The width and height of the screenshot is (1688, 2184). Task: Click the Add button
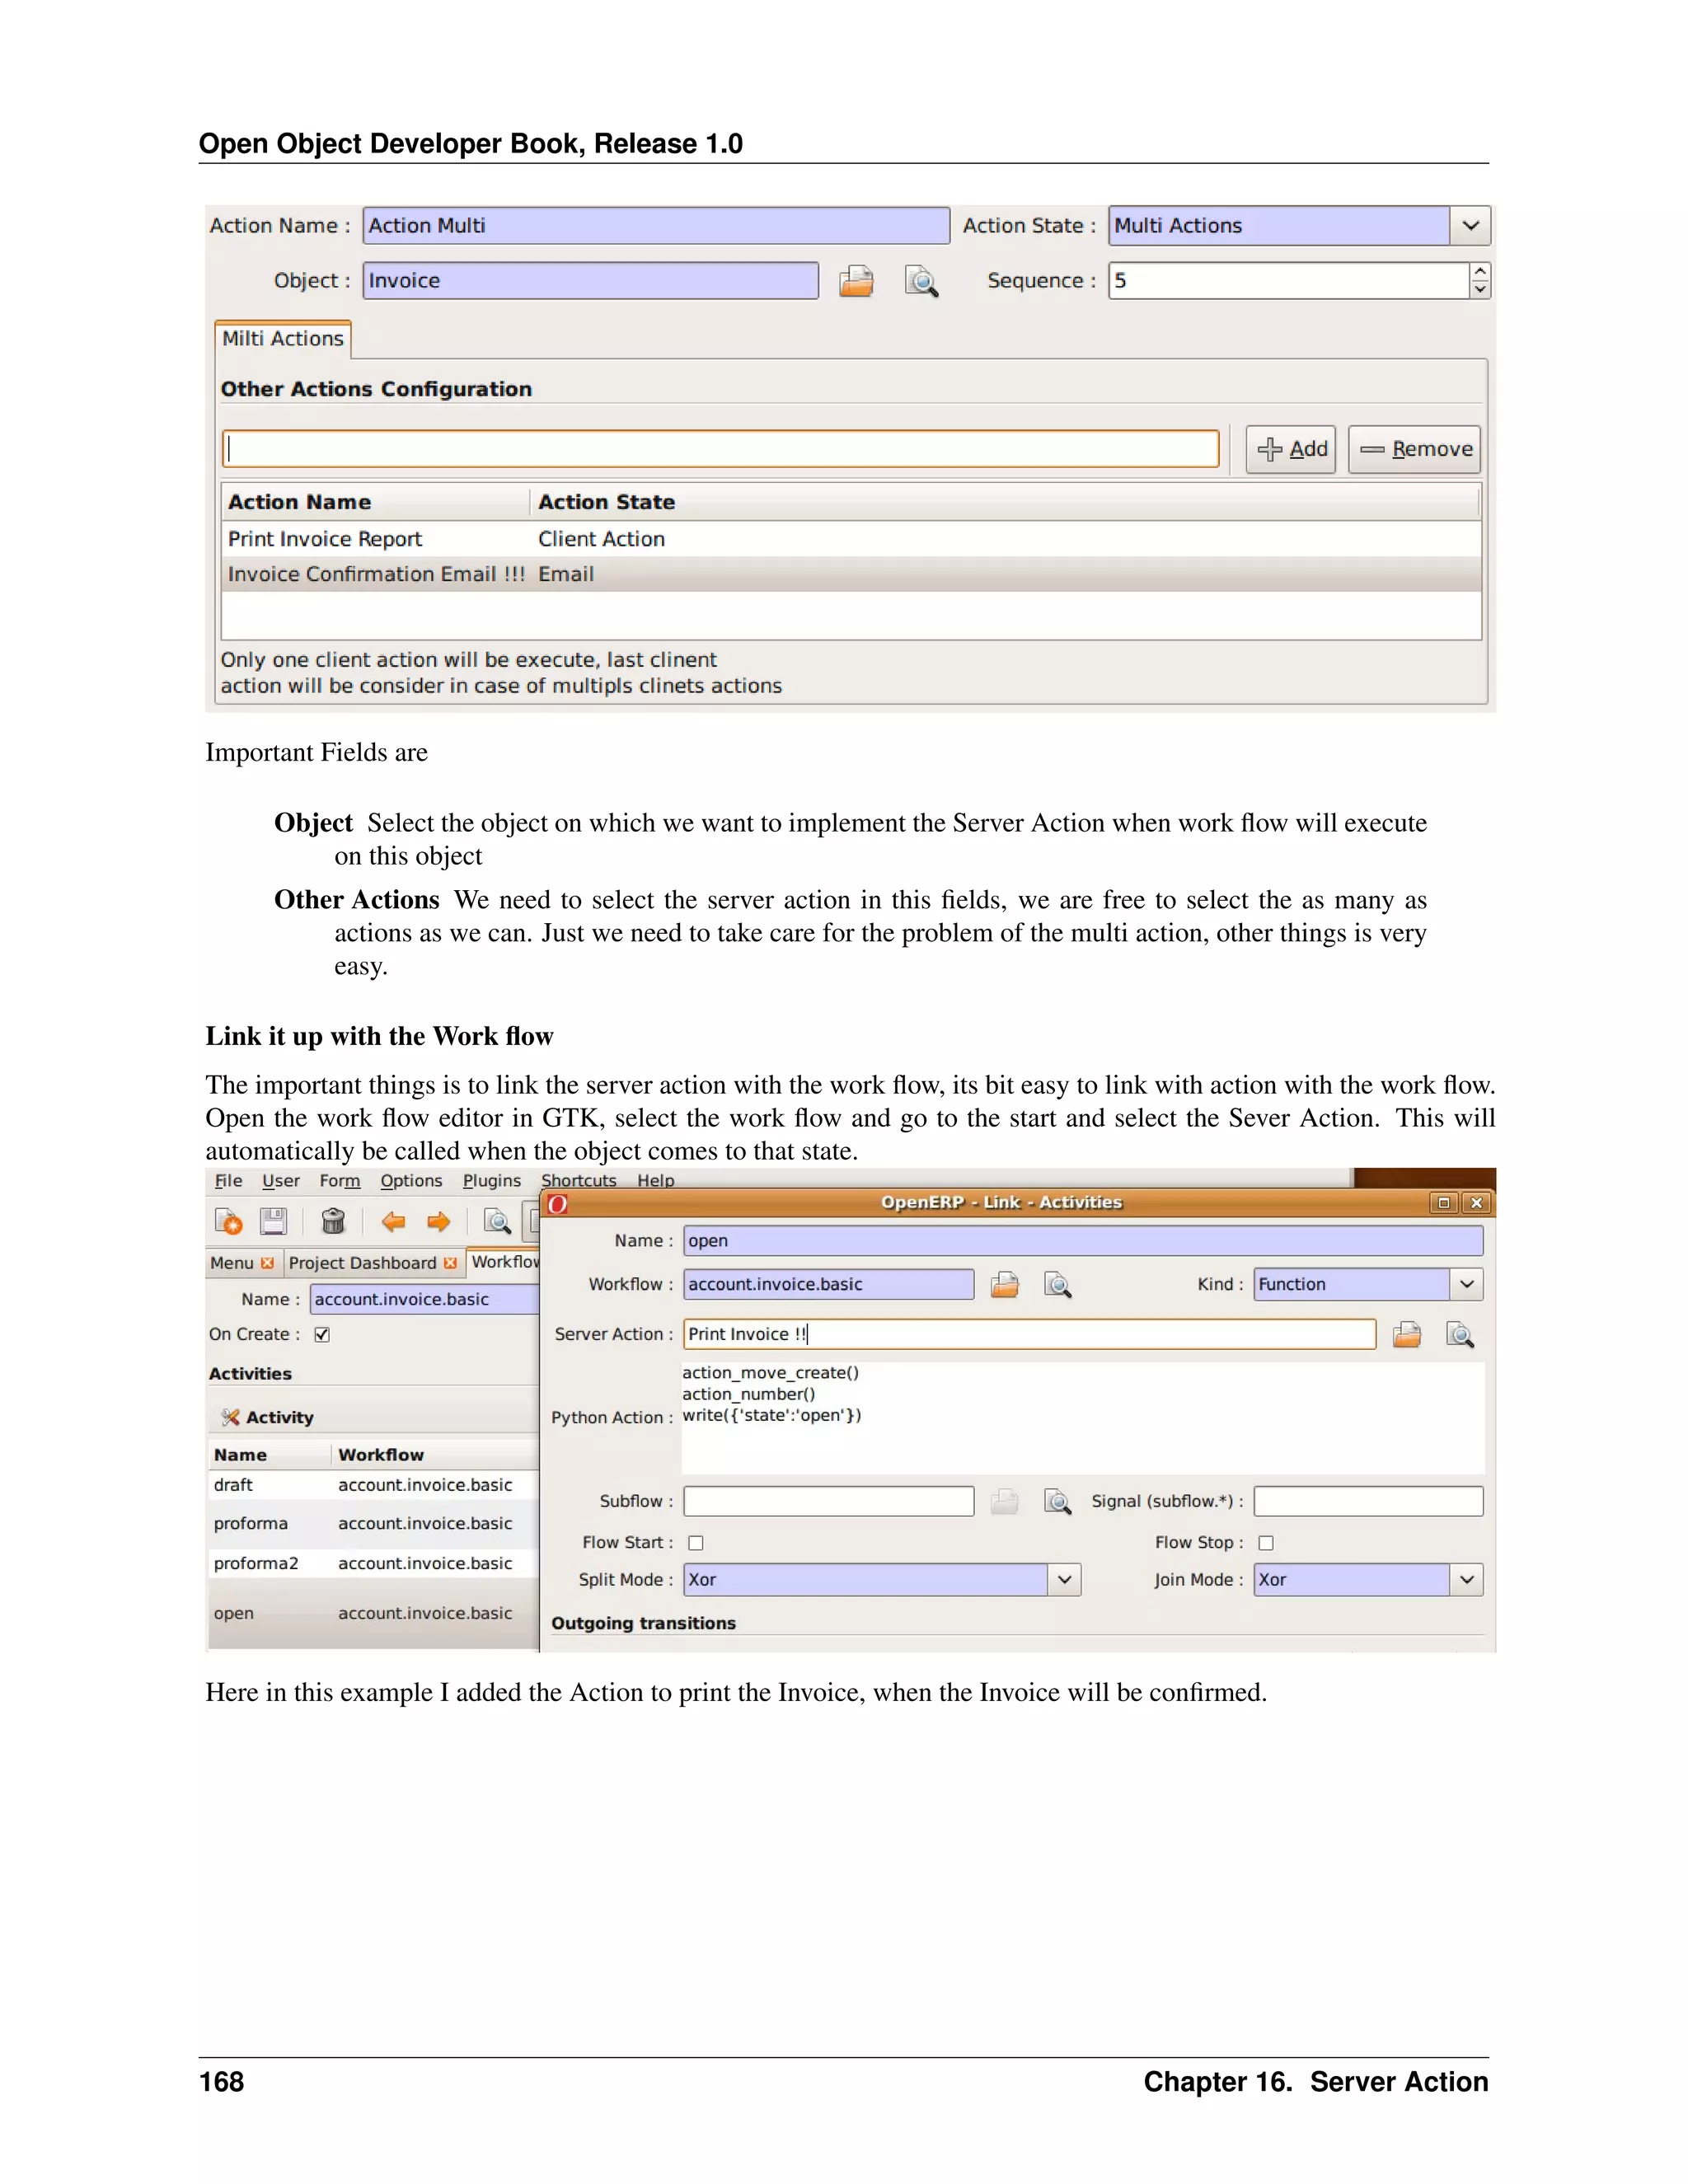(1291, 449)
